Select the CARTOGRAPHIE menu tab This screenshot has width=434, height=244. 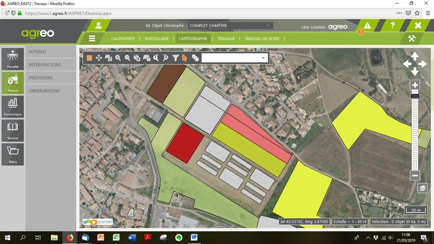tap(193, 39)
